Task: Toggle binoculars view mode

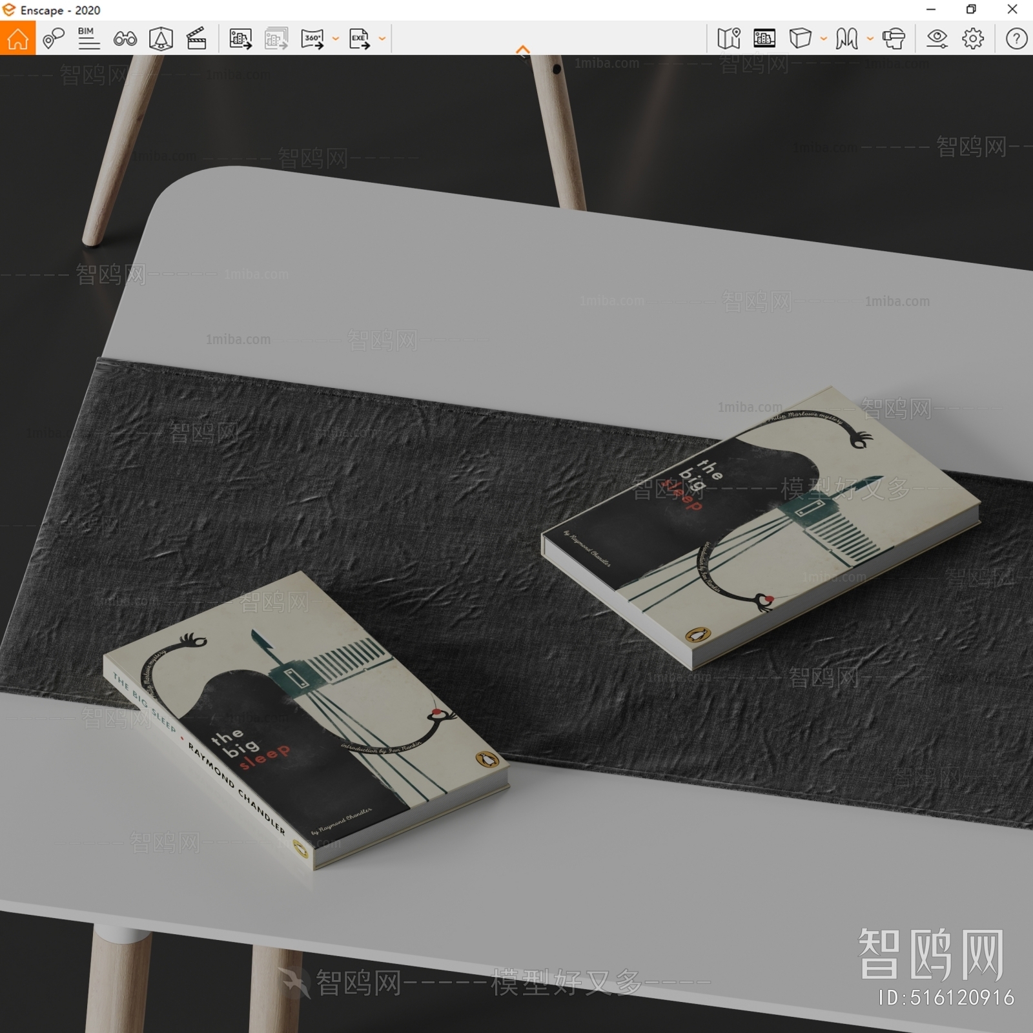Action: [x=125, y=39]
